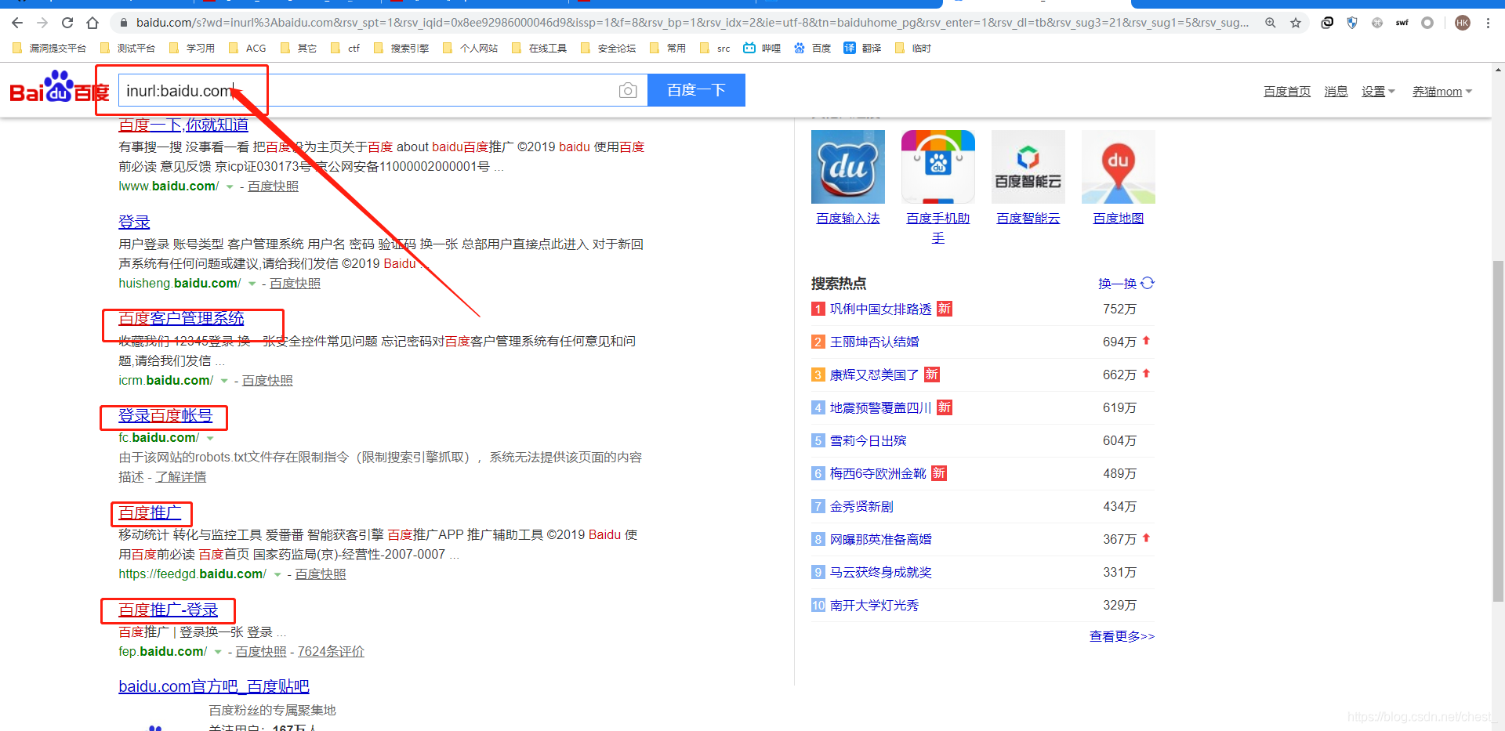Viewport: 1505px width, 731px height.
Task: Click the browser back arrow
Action: [16, 23]
